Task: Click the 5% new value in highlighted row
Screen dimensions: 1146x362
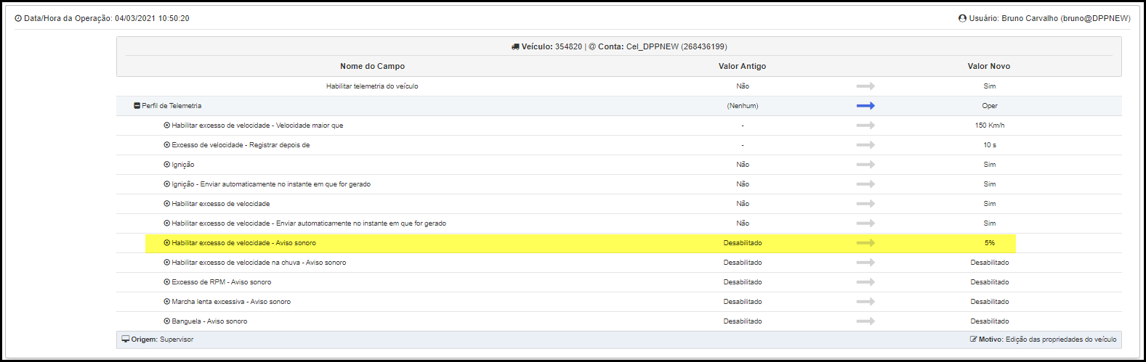Action: 990,243
